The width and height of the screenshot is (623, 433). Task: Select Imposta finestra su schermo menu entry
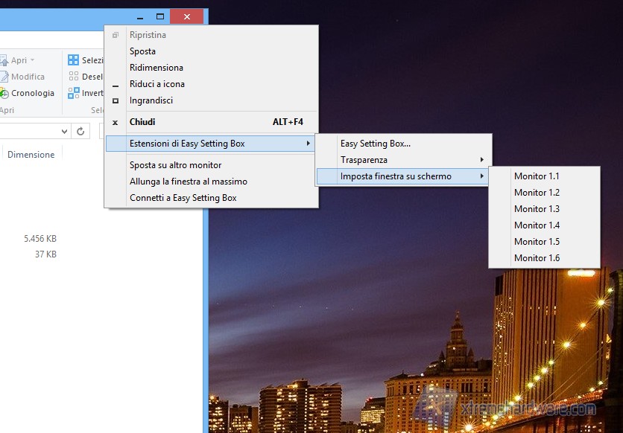tap(402, 176)
